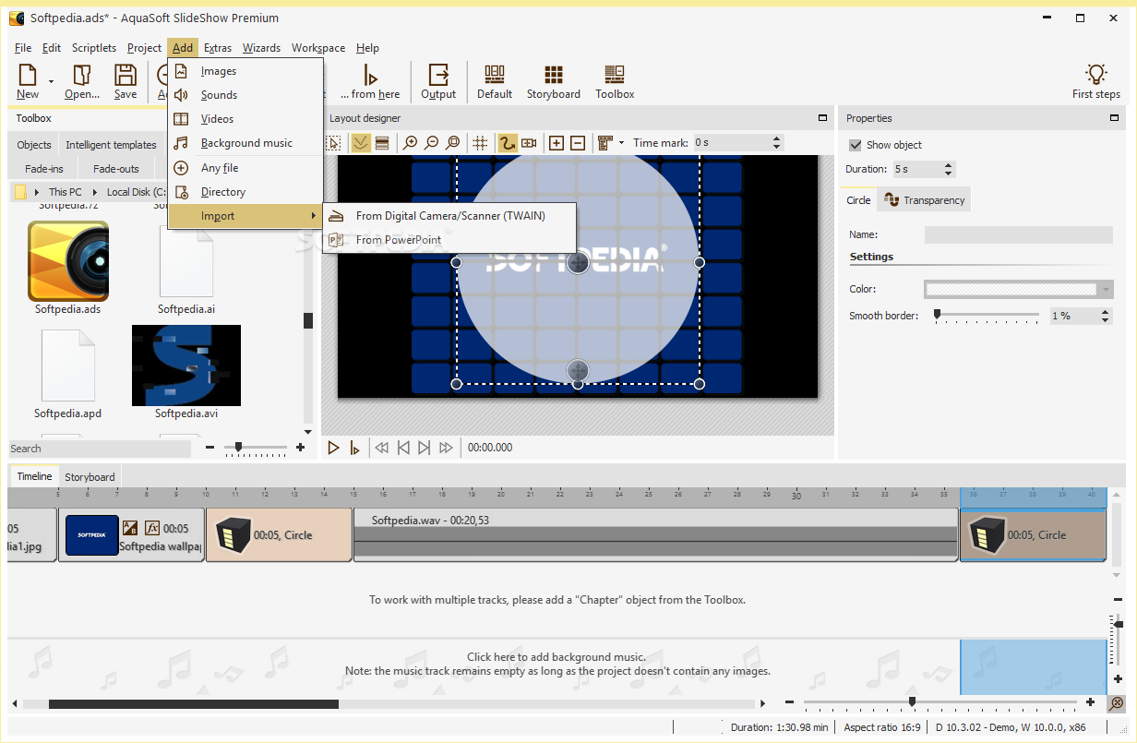Switch to the Transparency tab
The height and width of the screenshot is (743, 1137).
[x=924, y=200]
